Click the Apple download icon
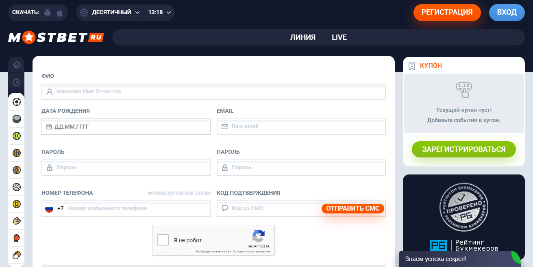The width and height of the screenshot is (533, 267). pos(60,13)
